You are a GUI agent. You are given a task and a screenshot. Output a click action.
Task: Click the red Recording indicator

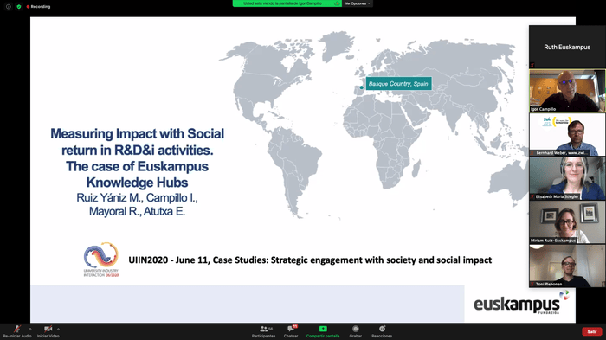pyautogui.click(x=38, y=7)
